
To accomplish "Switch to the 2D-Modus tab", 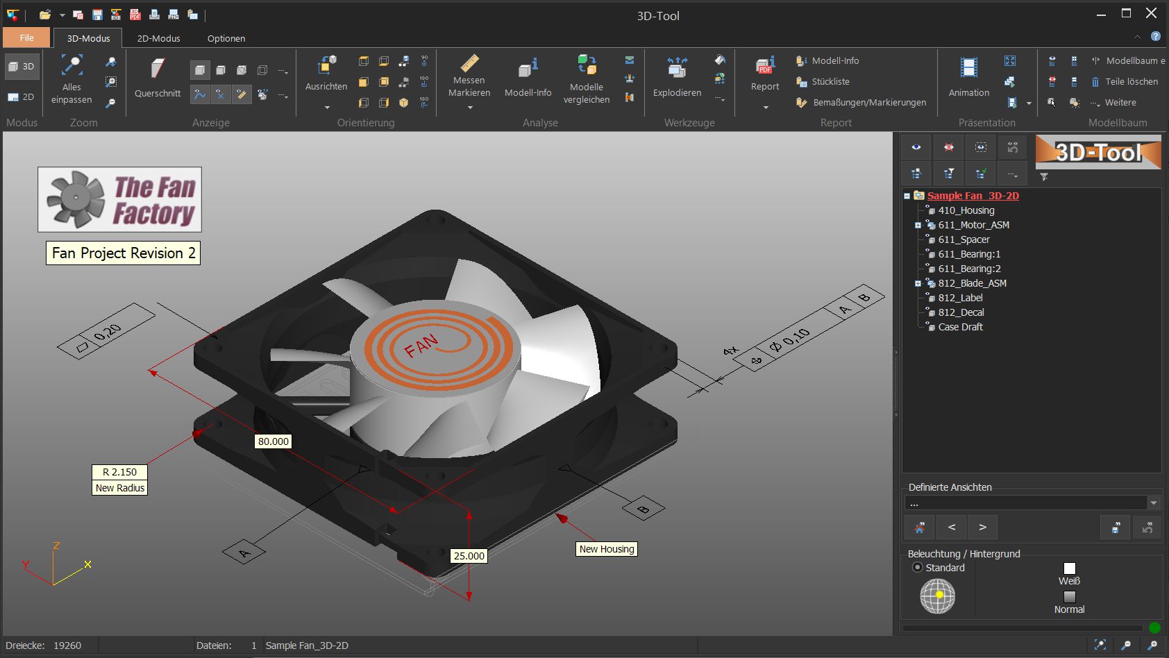I will pos(157,38).
